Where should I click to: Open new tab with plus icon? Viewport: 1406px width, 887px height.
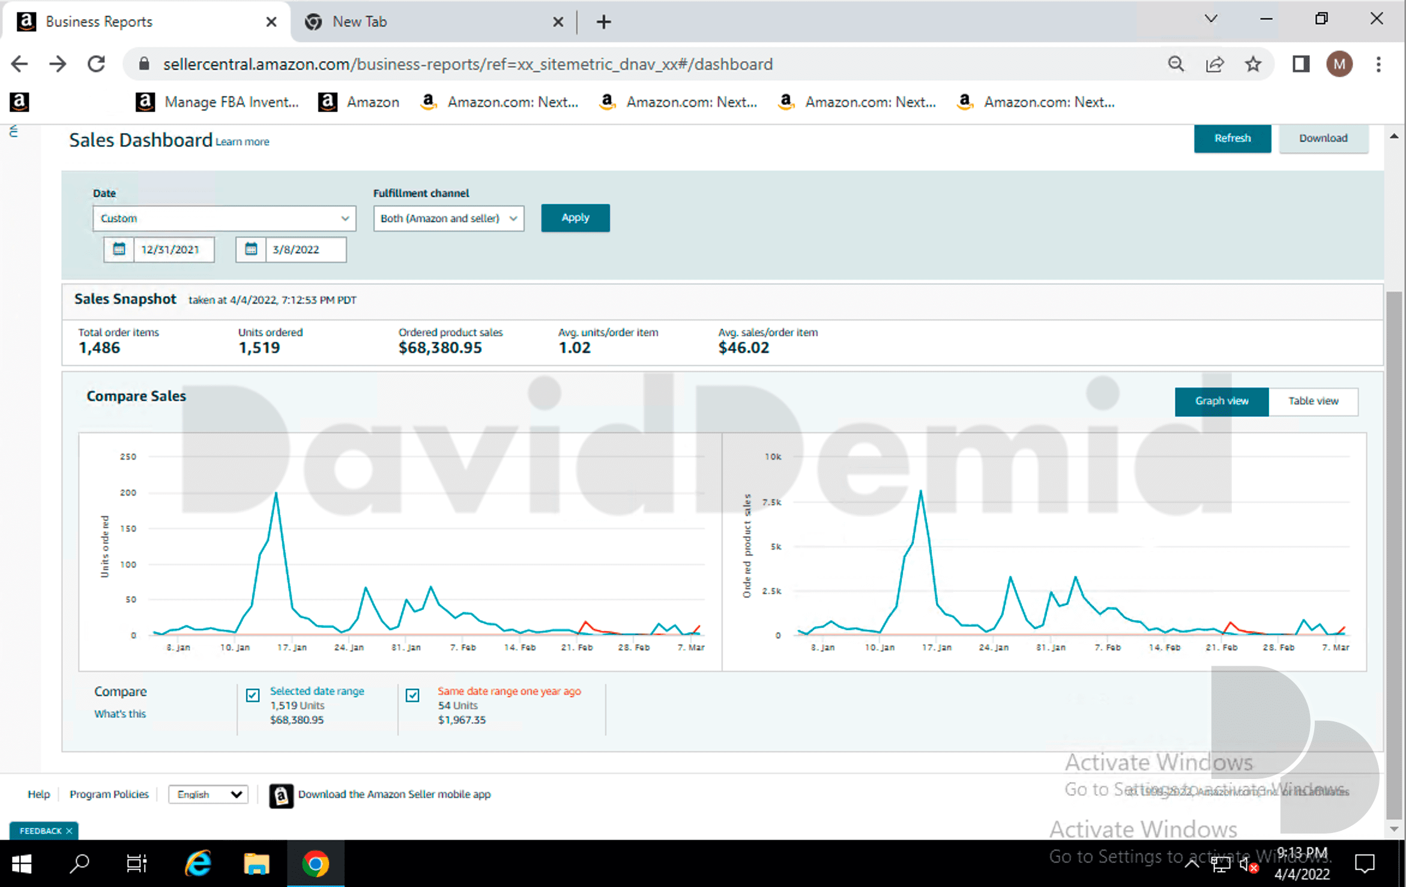tap(603, 22)
